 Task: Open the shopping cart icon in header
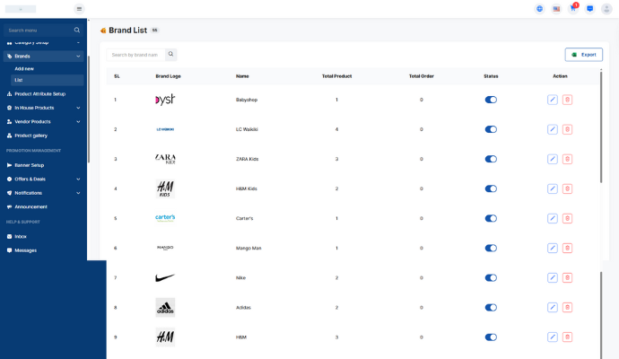point(573,8)
